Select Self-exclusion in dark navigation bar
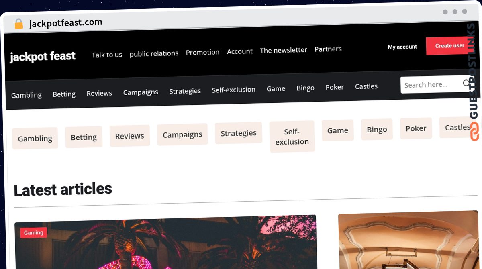Viewport: 482px width, 269px height. point(233,90)
